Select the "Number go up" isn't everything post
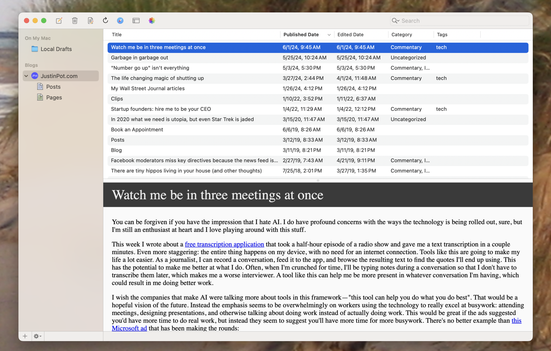 click(318, 68)
